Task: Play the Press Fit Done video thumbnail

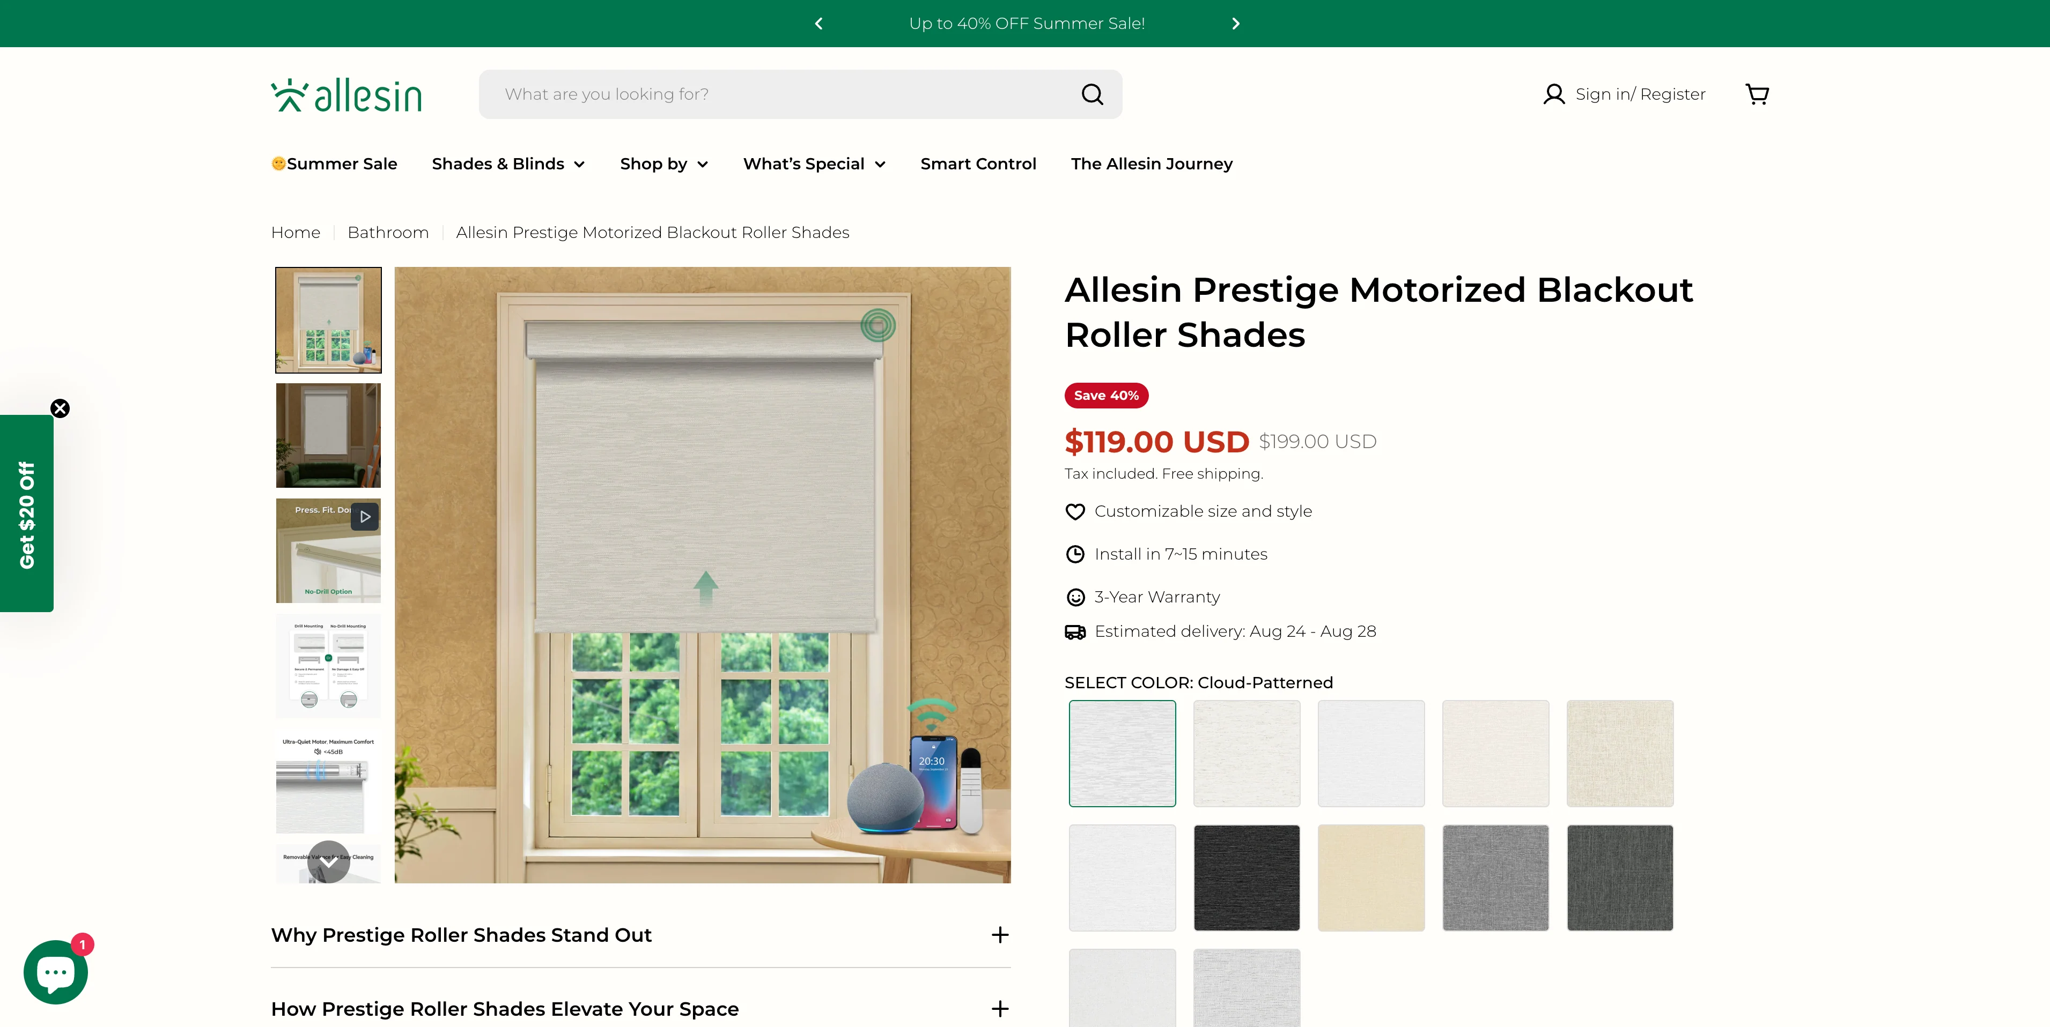Action: [365, 516]
